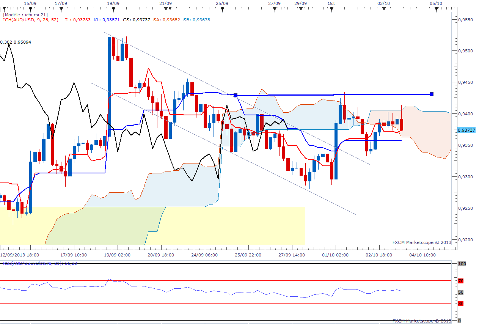Viewport: 479px width, 324px height.
Task: Click the red RSI 70 level label
Action: pos(461,281)
